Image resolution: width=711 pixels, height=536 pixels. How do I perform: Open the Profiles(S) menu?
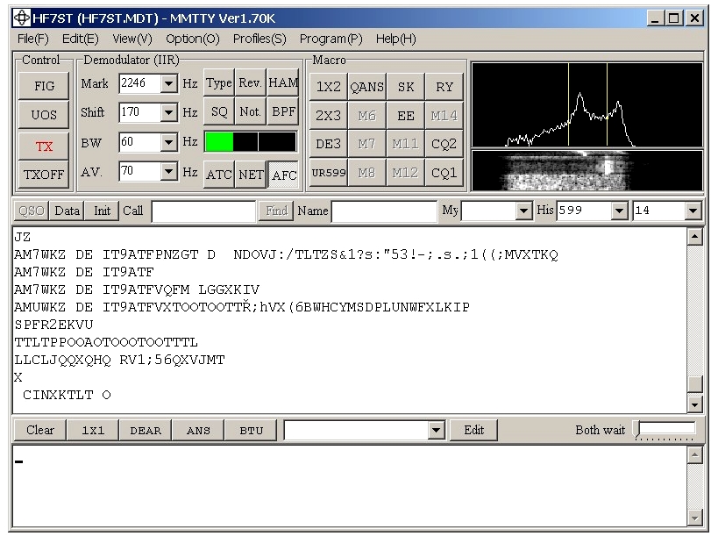pos(260,39)
